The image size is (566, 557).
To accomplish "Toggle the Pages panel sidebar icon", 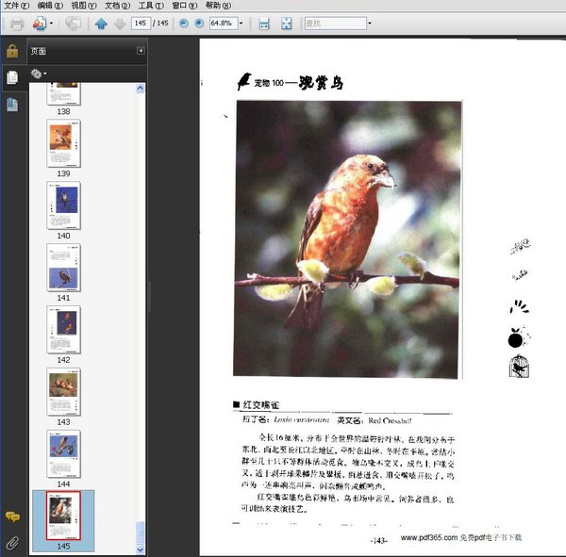I will tap(12, 77).
